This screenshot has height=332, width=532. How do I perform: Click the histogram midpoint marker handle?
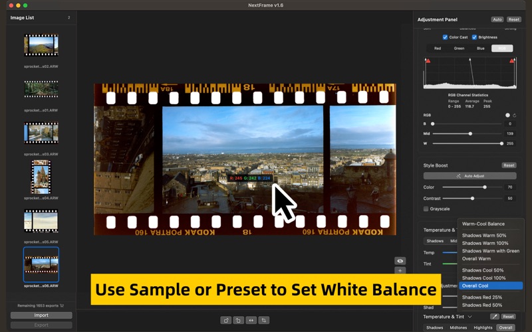[470, 60]
